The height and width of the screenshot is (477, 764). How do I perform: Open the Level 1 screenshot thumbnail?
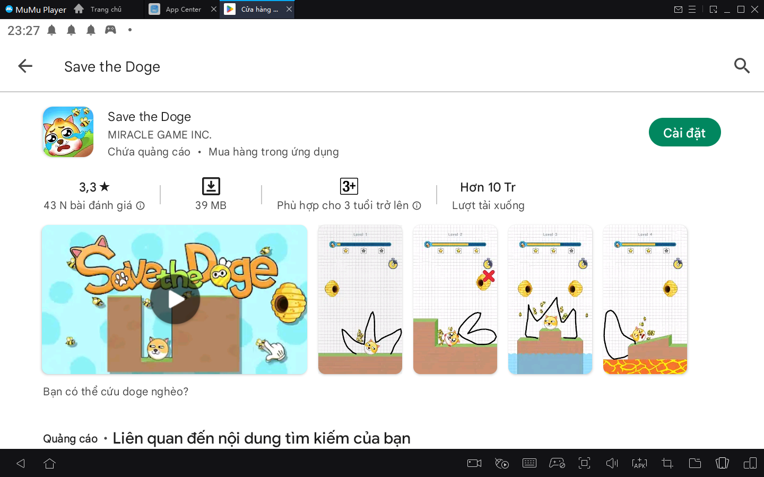360,300
